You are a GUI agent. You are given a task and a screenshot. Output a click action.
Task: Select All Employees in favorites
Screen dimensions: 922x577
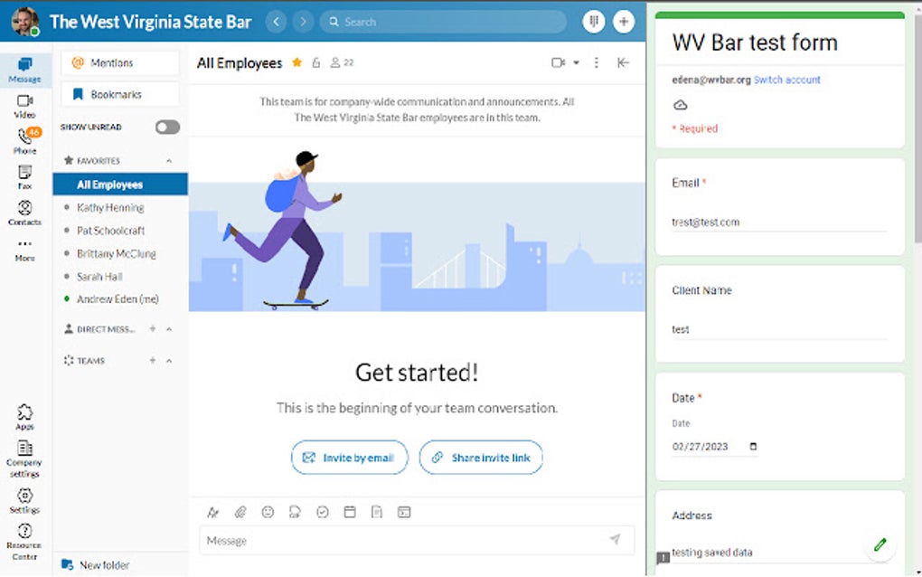120,184
